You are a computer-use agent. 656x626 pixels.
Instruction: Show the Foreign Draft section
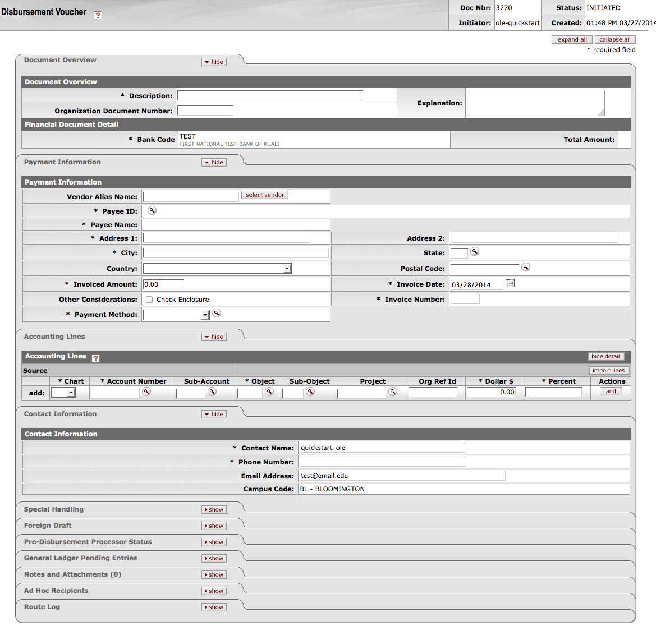coord(214,526)
